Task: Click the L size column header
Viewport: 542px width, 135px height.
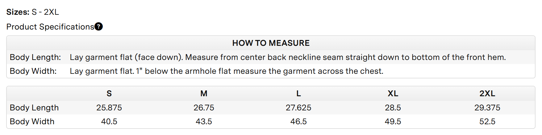Action: coord(298,93)
